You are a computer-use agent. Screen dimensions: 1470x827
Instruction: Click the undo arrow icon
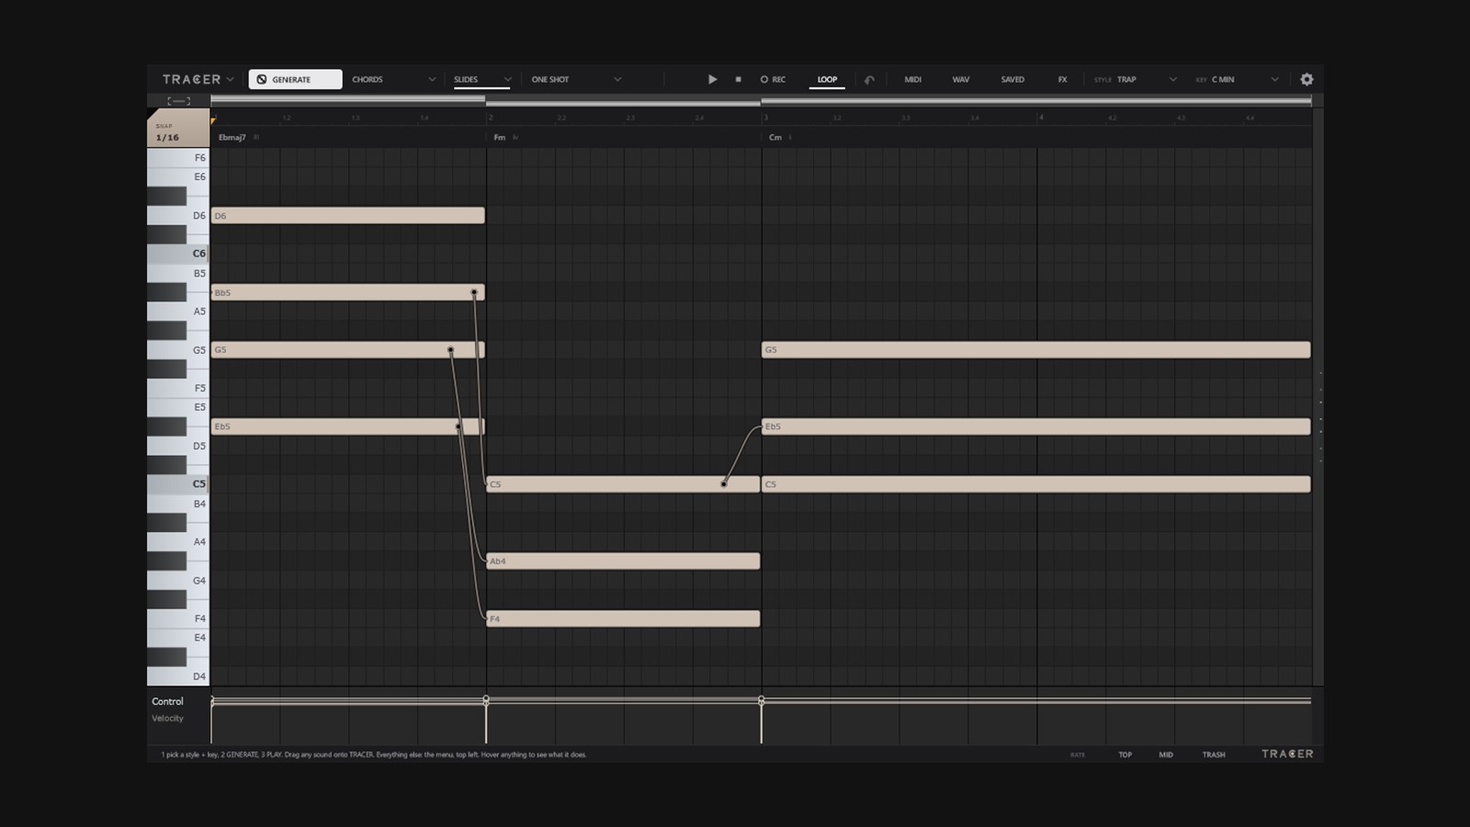(869, 79)
